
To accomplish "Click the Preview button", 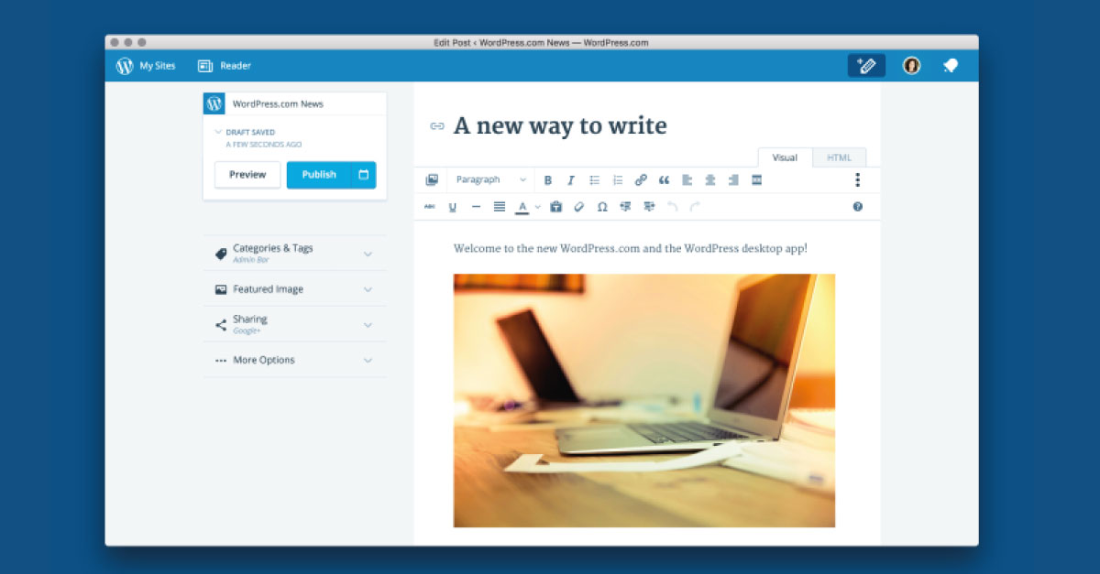I will tap(247, 175).
